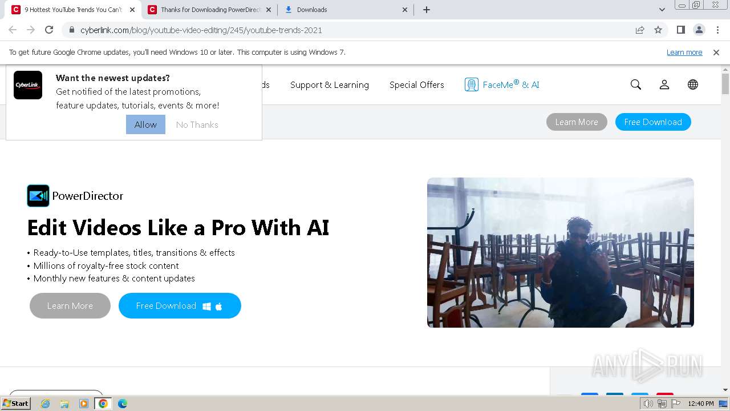
Task: Dismiss the Chrome update infobar
Action: tap(716, 52)
